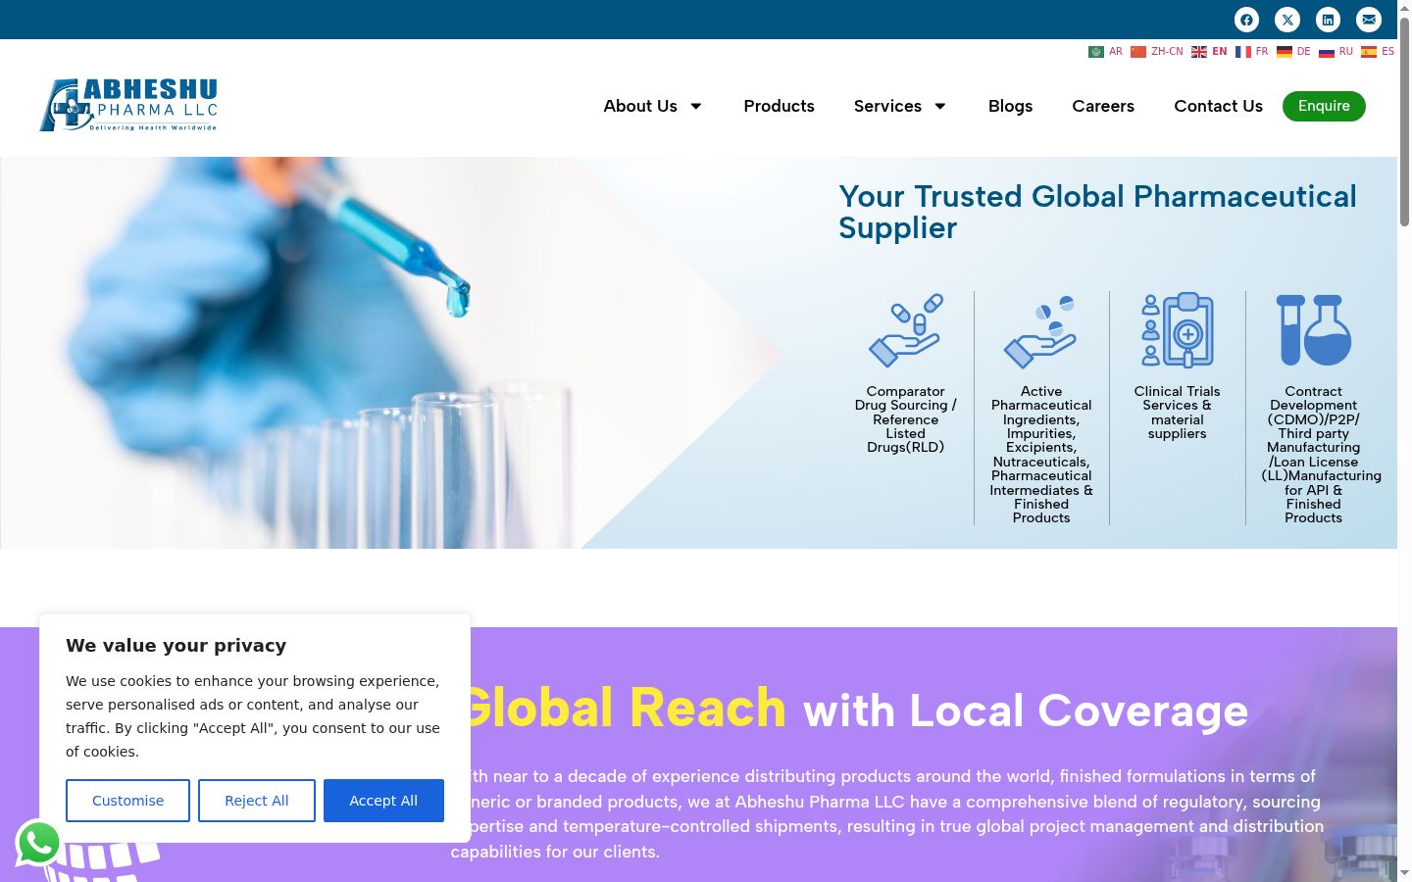The image size is (1412, 882).
Task: Click the Active Pharmaceutical Ingredients icon
Action: click(1041, 330)
